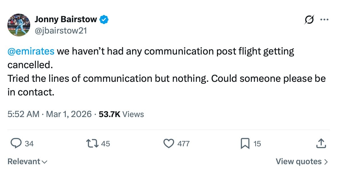Click the View quotes link
This screenshot has height=171, width=339.
coord(302,162)
